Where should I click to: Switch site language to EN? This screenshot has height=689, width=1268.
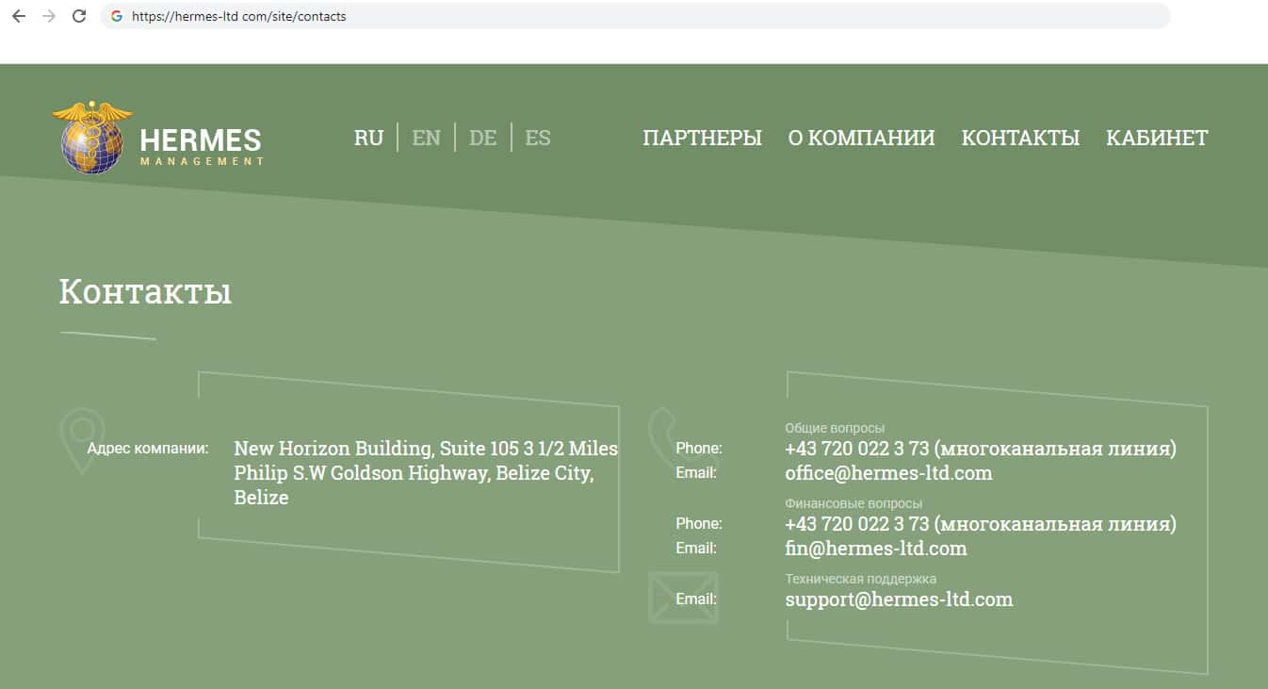tap(426, 138)
